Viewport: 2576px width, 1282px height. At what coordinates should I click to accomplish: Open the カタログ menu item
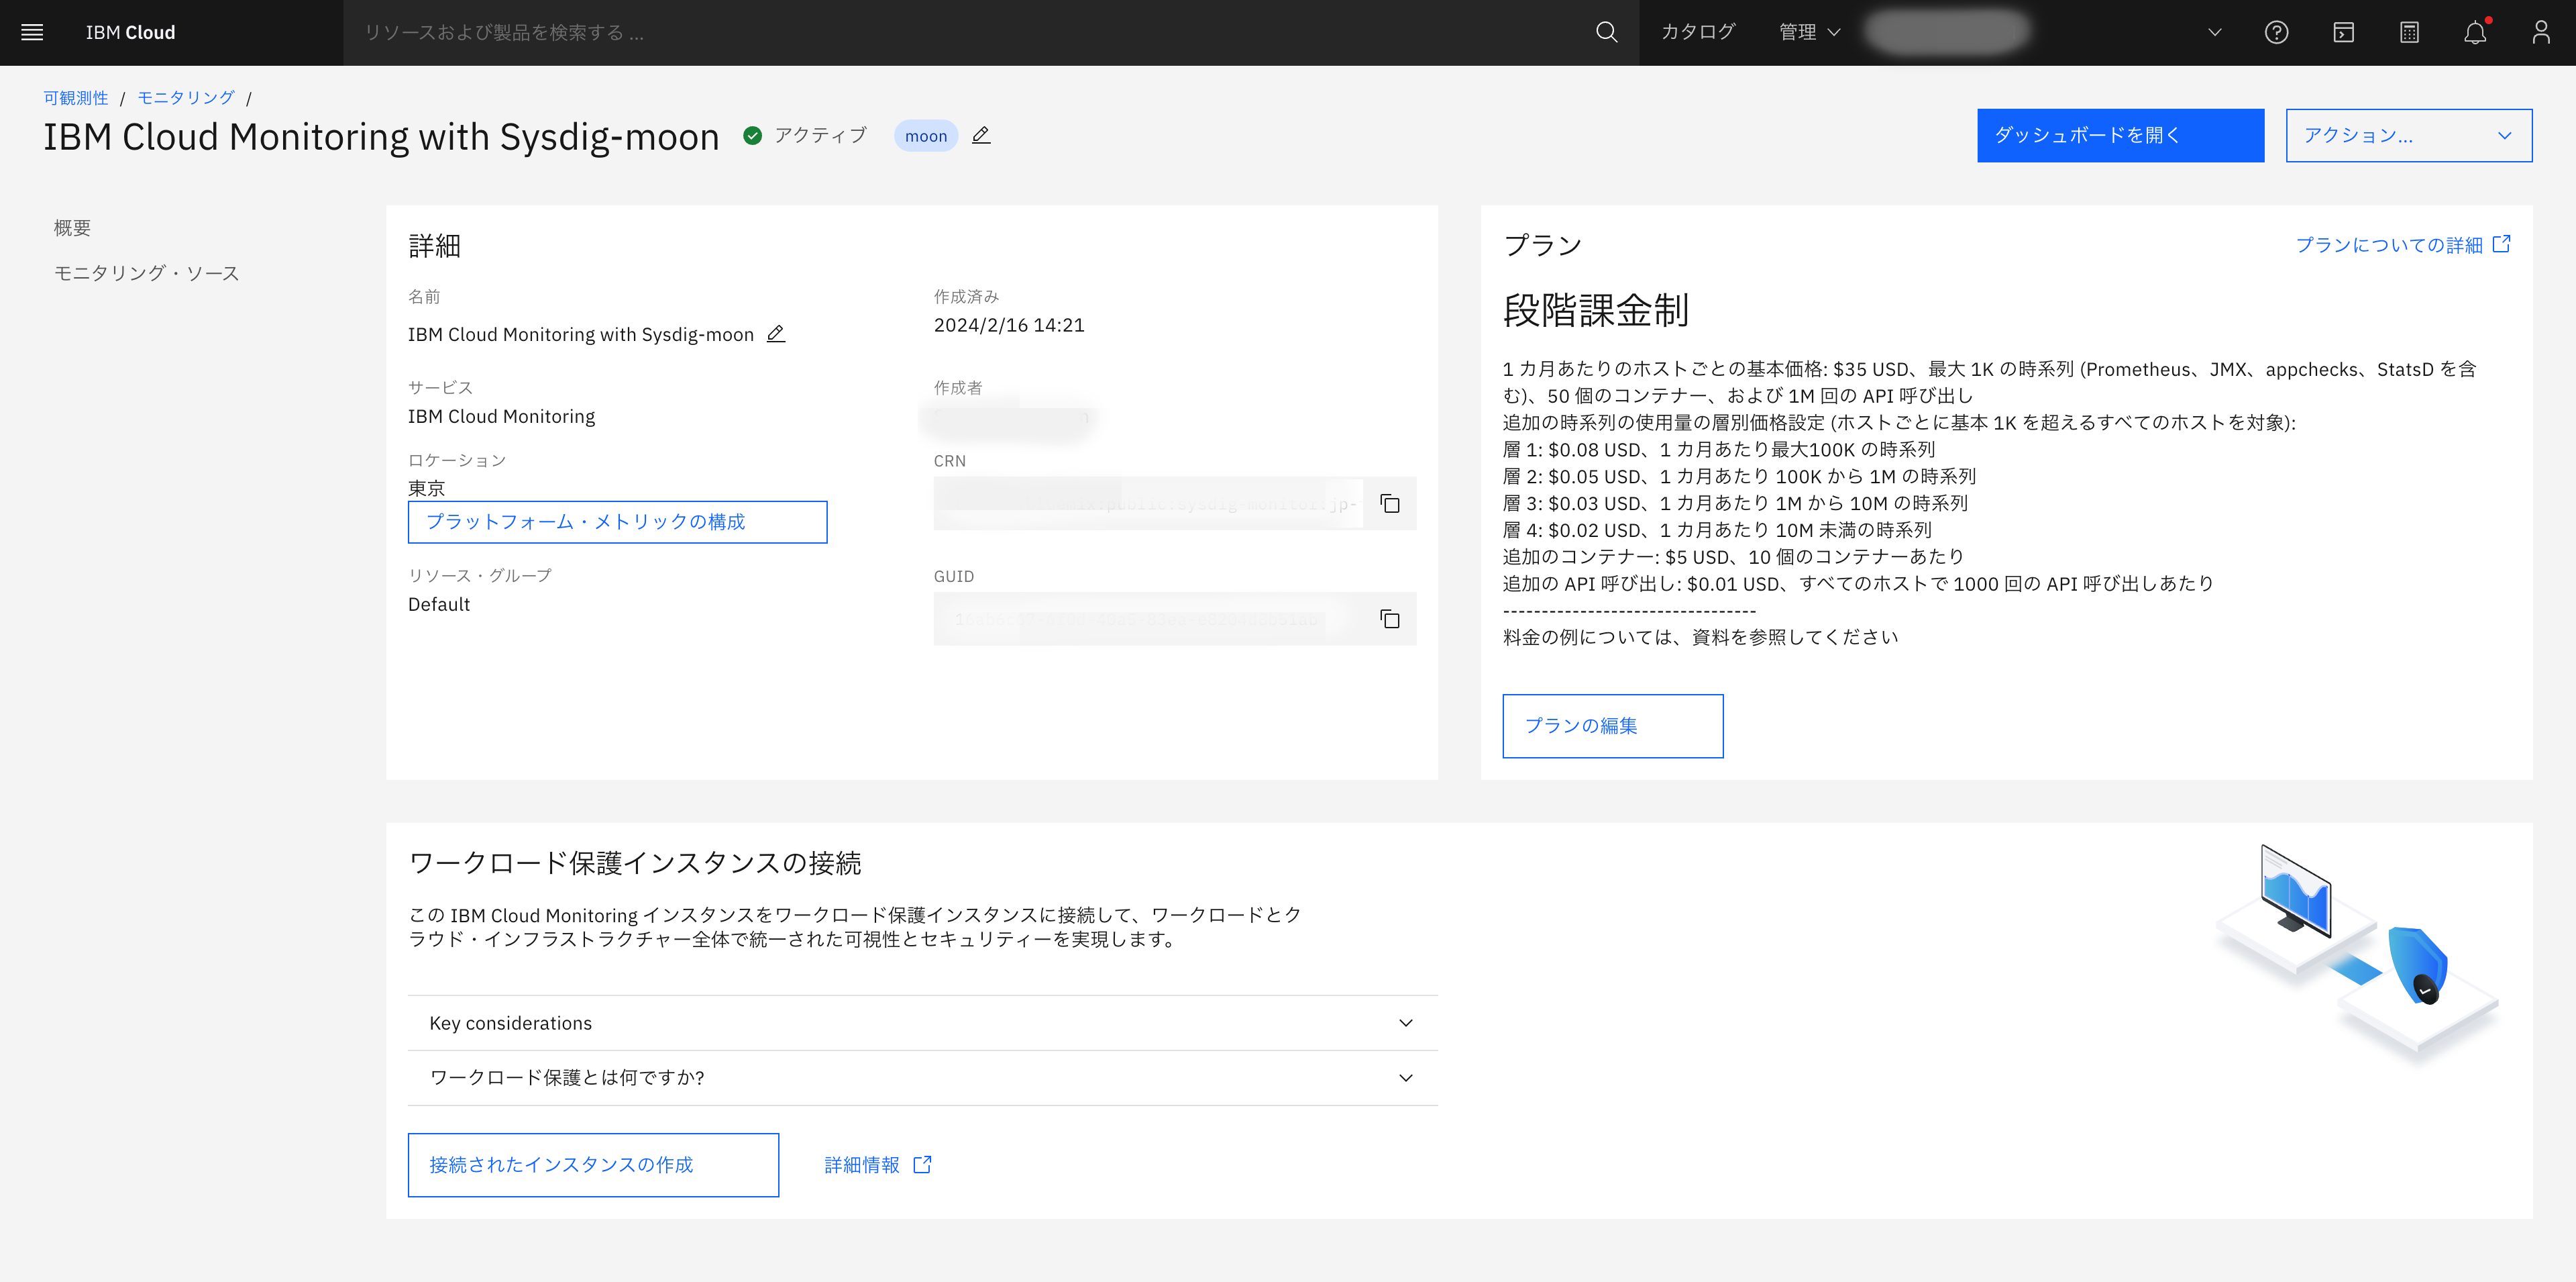(1698, 31)
